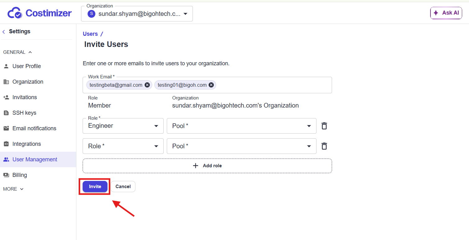Click the Costimizer cloud logo icon
This screenshot has width=469, height=240.
pos(15,13)
